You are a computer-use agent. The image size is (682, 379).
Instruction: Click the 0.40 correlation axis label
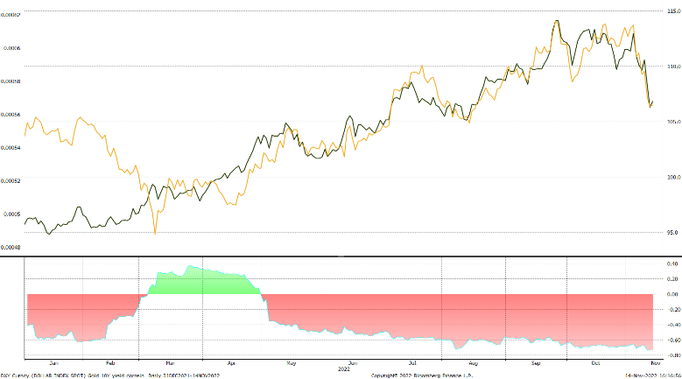[x=672, y=263]
